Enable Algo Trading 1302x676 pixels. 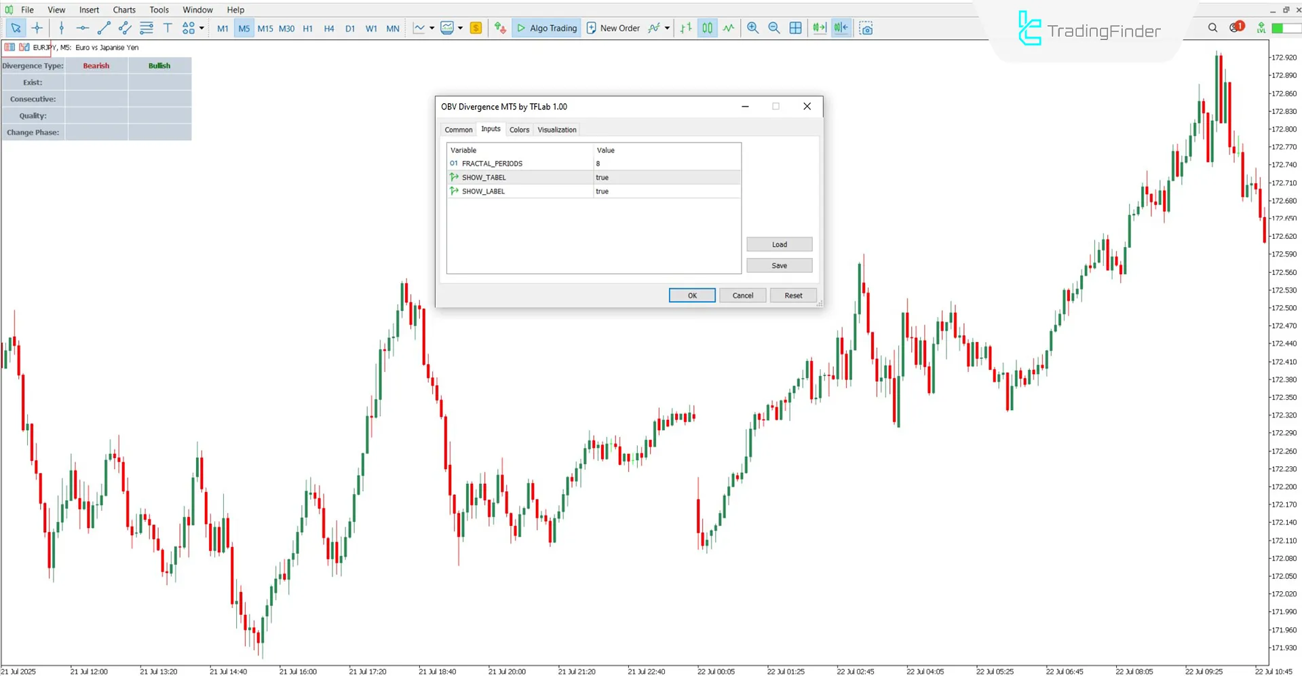(546, 28)
